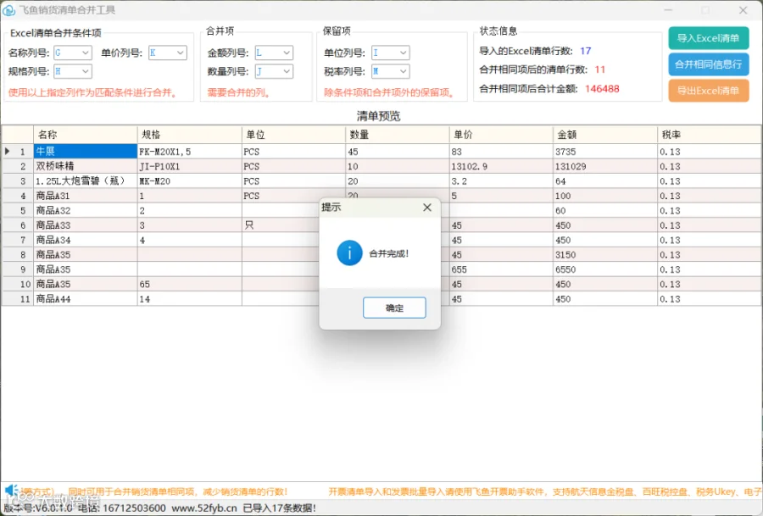The height and width of the screenshot is (516, 763).
Task: Click the 名称 column header
Action: (86, 135)
